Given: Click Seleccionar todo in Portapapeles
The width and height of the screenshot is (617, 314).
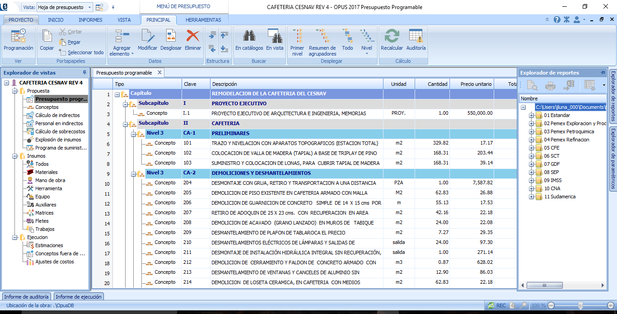Looking at the screenshot, I should pos(85,52).
